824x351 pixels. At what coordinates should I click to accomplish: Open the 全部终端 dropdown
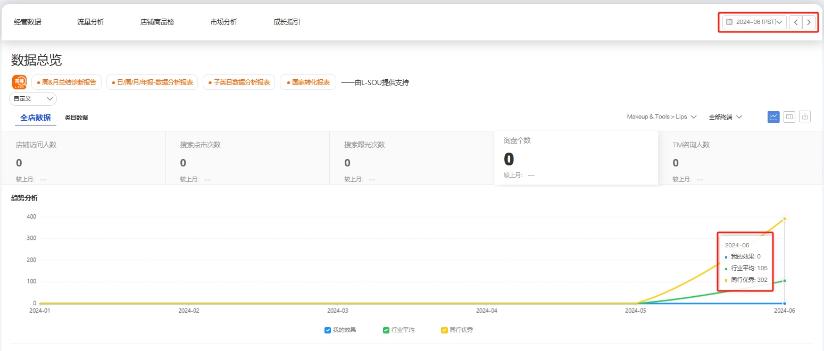point(725,117)
